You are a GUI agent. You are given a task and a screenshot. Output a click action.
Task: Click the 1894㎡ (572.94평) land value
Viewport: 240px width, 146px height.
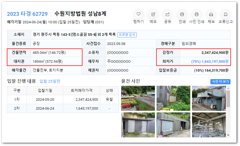(48, 62)
